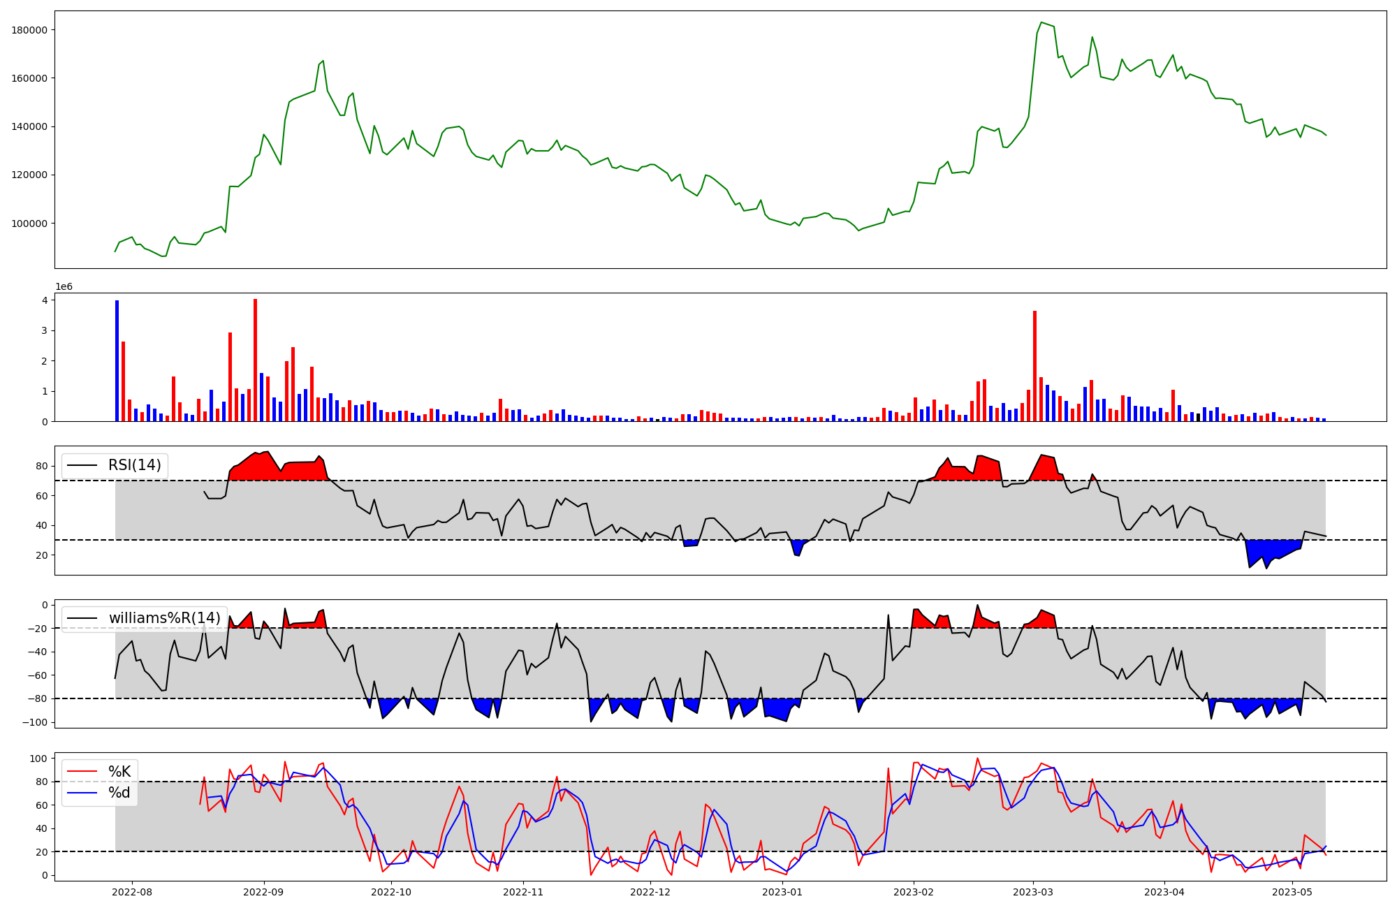Select the %K legend entry text
1397x908 pixels.
pos(119,772)
